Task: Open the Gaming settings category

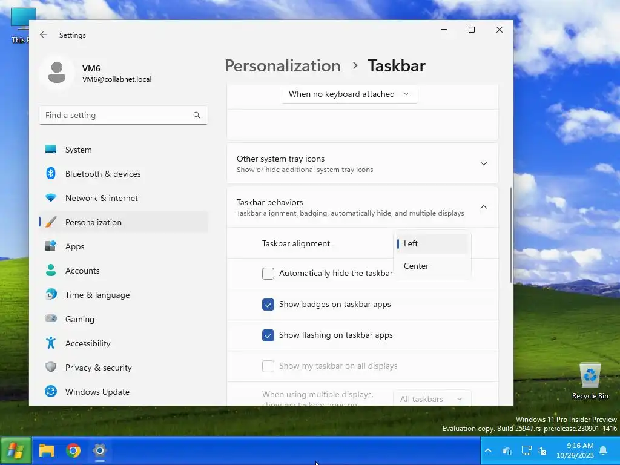Action: click(124, 318)
